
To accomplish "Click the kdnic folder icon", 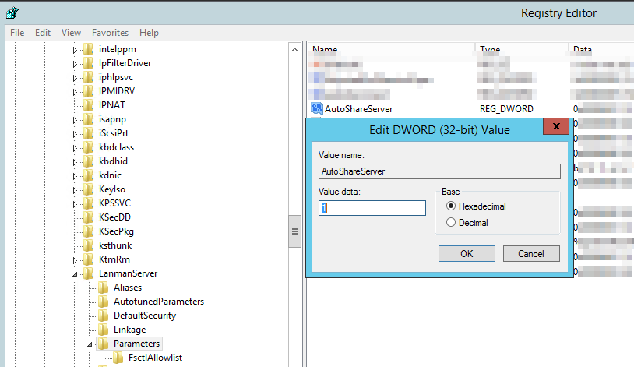I will click(89, 175).
